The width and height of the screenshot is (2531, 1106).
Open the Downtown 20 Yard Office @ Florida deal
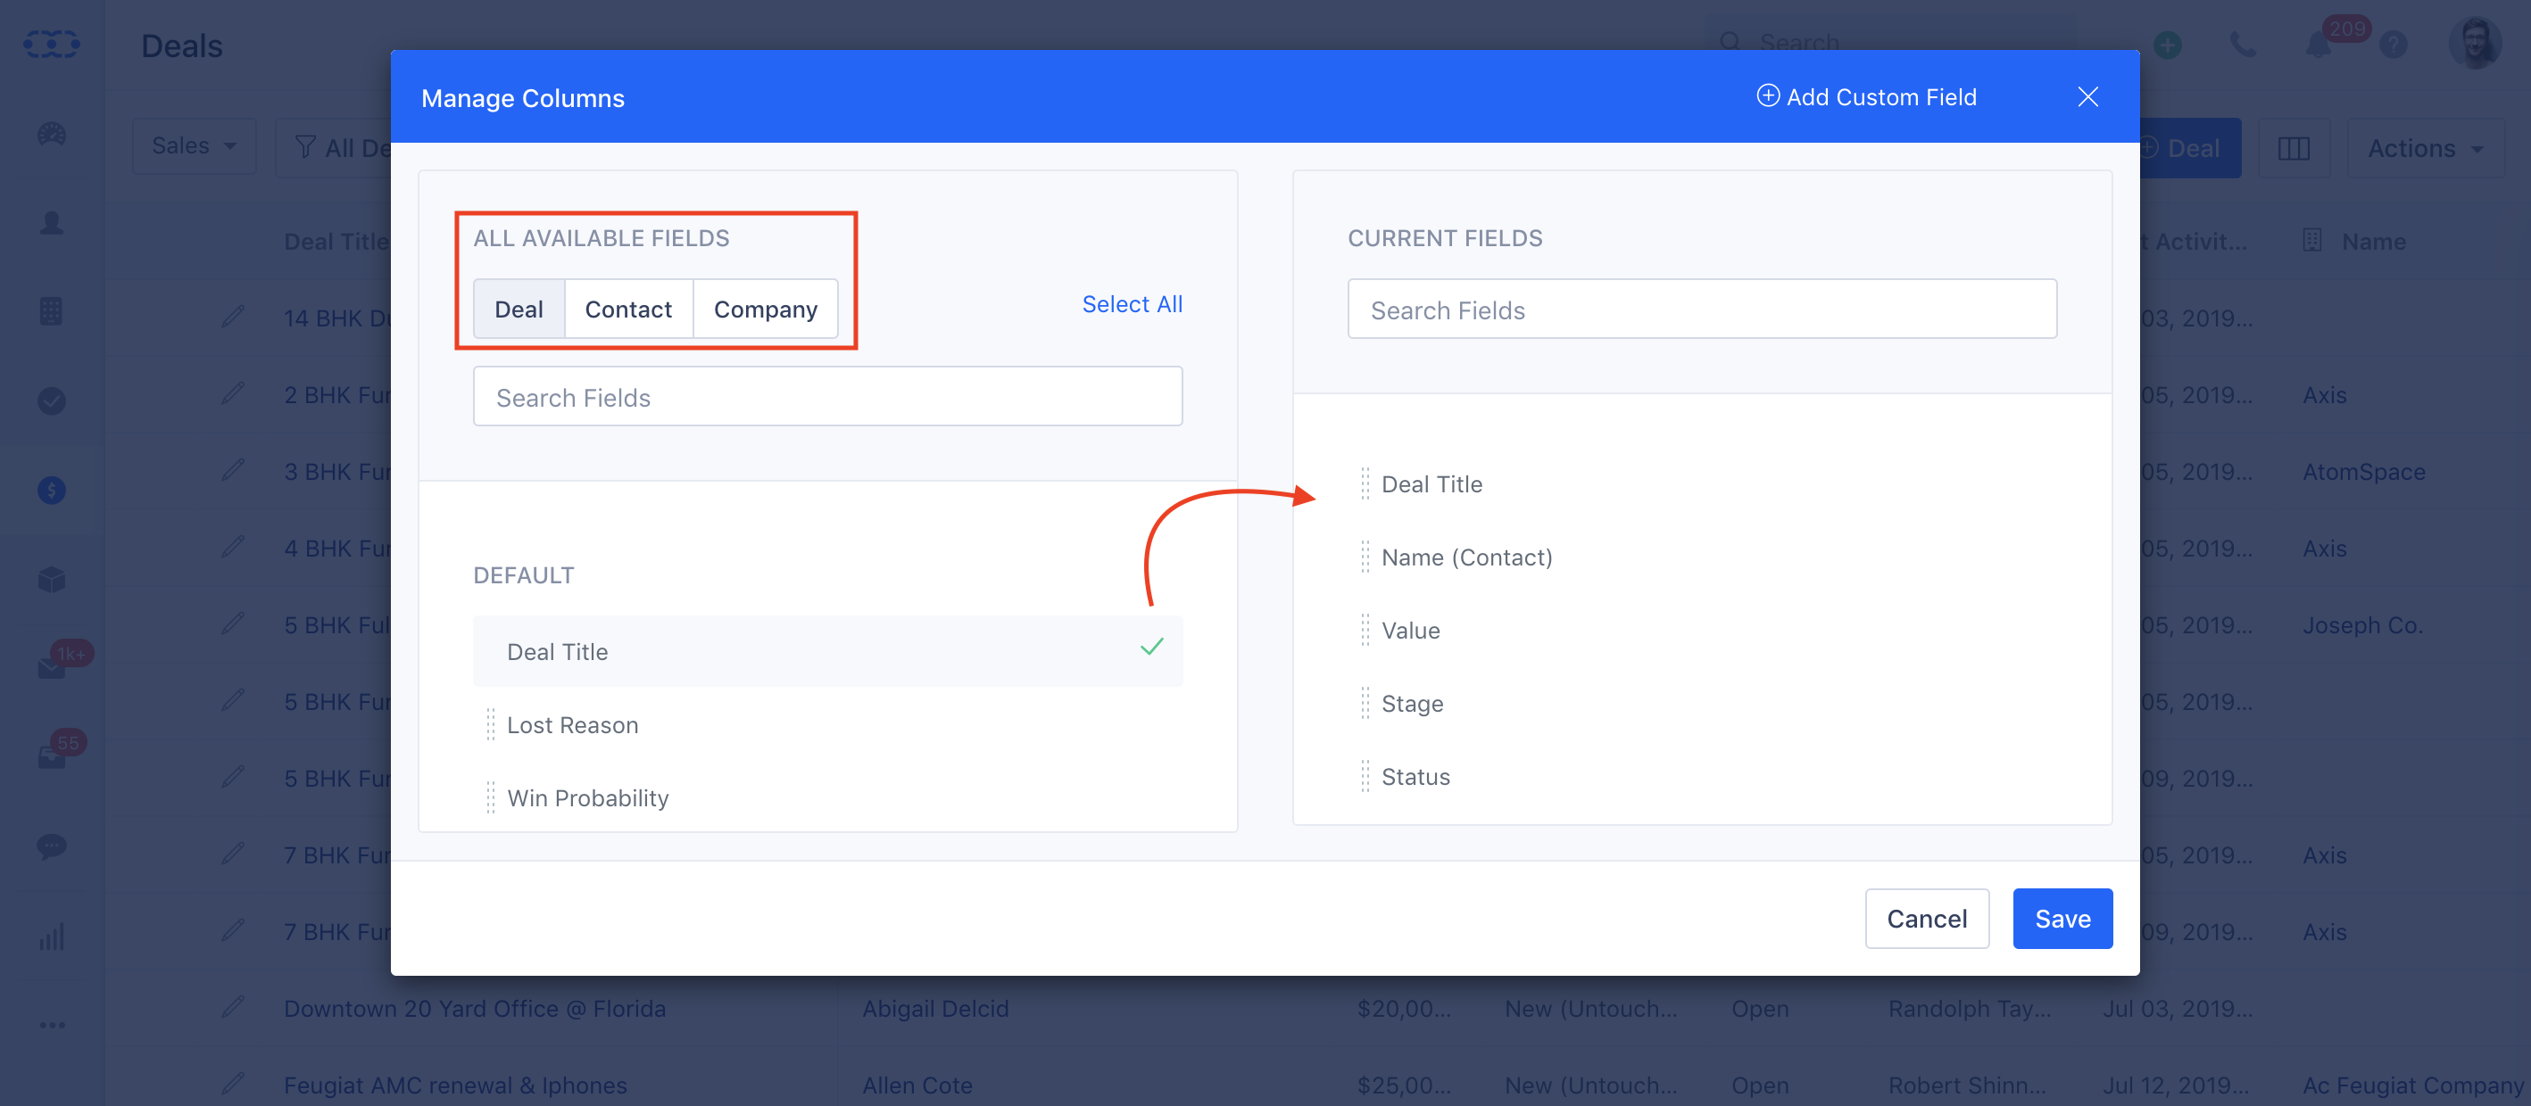[x=475, y=1009]
